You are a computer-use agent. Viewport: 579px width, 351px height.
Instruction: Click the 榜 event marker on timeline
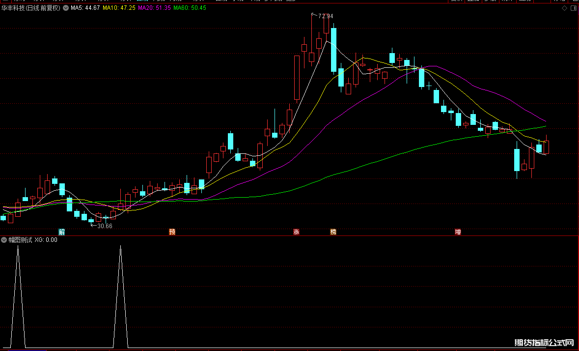tap(333, 232)
